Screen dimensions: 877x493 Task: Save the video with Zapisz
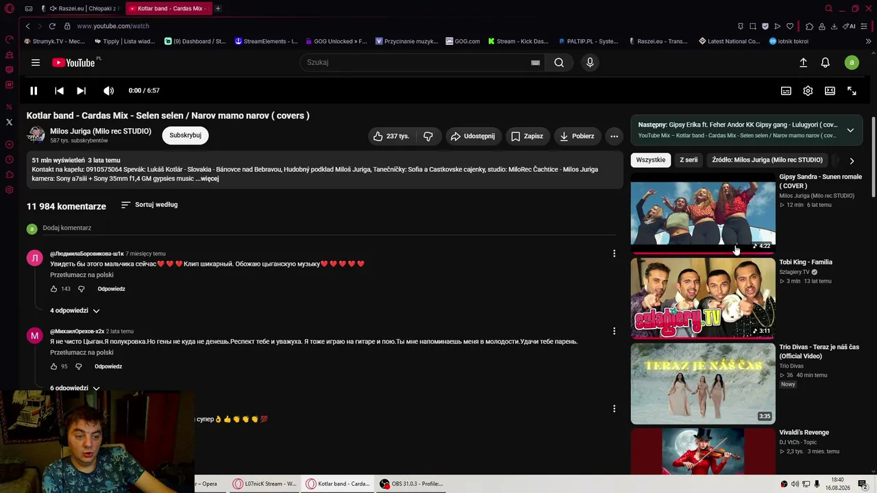[x=527, y=136]
